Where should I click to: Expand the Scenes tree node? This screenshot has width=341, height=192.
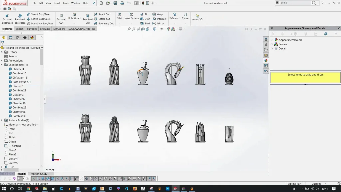pos(272,44)
